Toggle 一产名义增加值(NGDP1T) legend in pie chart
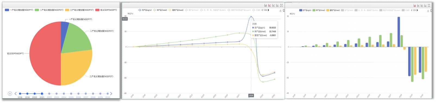Viewport: 436px width, 103px height. [19, 10]
